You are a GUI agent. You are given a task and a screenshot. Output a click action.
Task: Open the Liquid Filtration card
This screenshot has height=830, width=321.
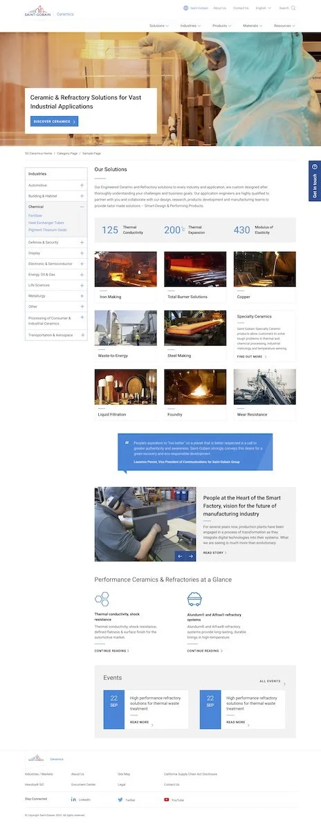tap(126, 395)
